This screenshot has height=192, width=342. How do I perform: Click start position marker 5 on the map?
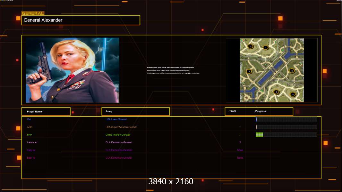pyautogui.click(x=276, y=92)
